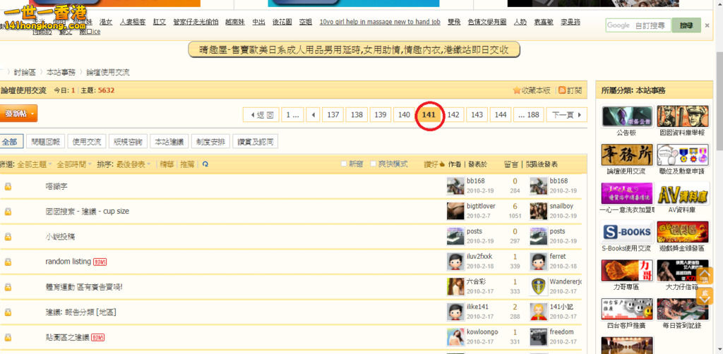Screen dimensions: 723x354
Task: Click the 讚好 column sort header
Action: coord(434,164)
